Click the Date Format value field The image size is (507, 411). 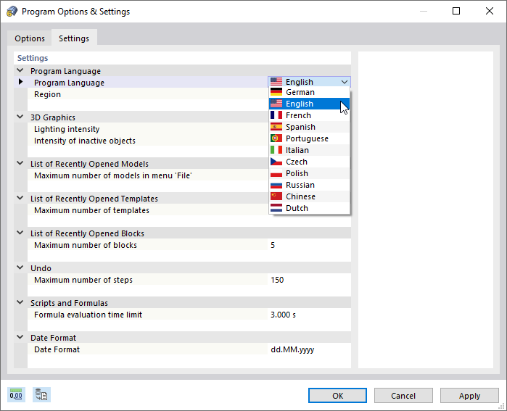308,349
